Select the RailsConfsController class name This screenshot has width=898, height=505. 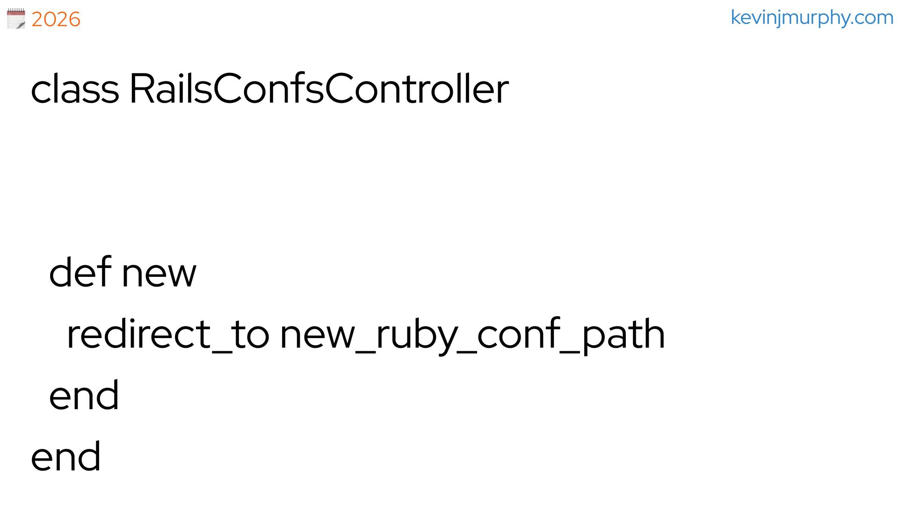[x=319, y=89]
